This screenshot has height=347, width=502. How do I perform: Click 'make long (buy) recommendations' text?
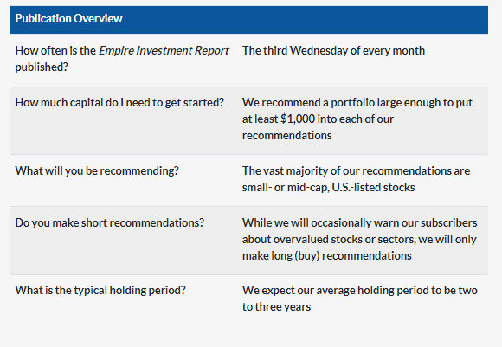tap(327, 256)
